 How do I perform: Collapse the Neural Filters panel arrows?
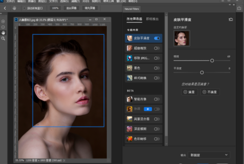[230, 5]
